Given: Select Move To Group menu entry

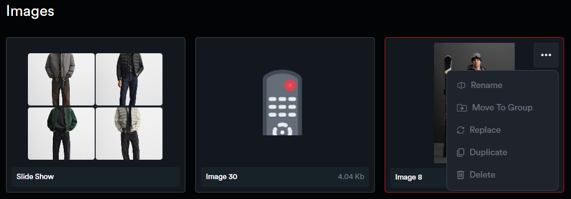Looking at the screenshot, I should (x=502, y=107).
